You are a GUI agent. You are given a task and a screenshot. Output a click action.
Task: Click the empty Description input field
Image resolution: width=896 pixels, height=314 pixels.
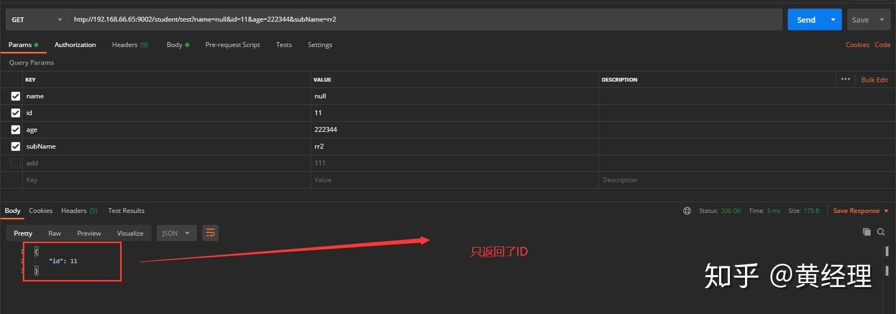coord(747,180)
